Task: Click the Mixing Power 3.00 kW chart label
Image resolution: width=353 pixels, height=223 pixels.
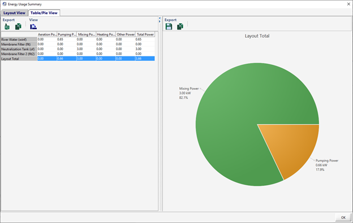Action: (189, 93)
